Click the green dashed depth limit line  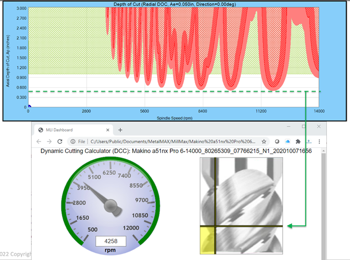(174, 92)
